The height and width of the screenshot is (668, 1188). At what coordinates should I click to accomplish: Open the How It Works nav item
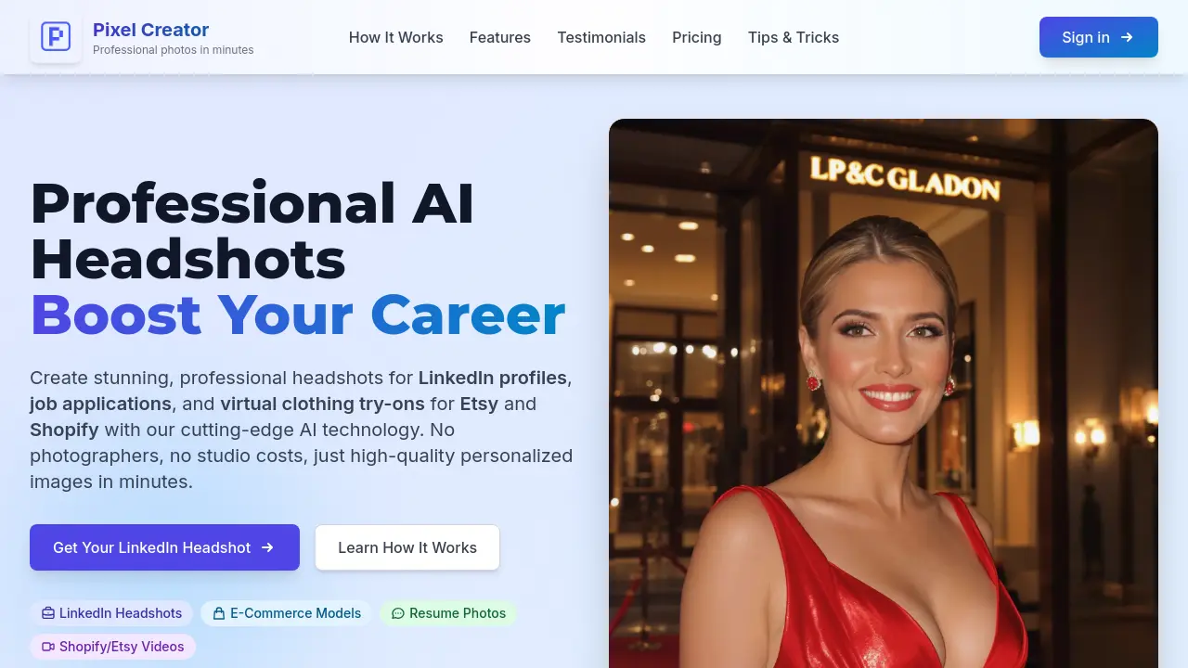click(396, 37)
